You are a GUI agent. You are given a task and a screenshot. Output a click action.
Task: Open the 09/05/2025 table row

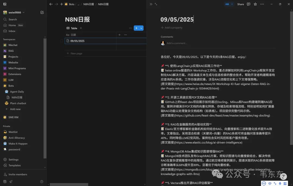pos(77,41)
